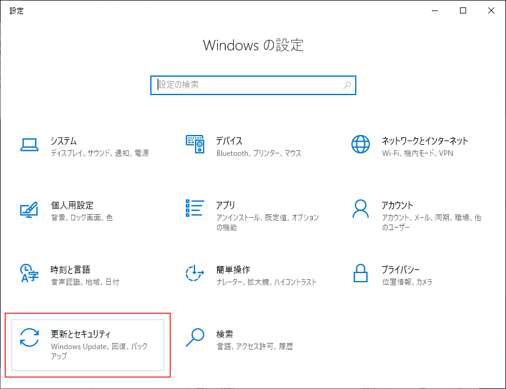Click the text 位置情報、カメラ

click(x=407, y=282)
